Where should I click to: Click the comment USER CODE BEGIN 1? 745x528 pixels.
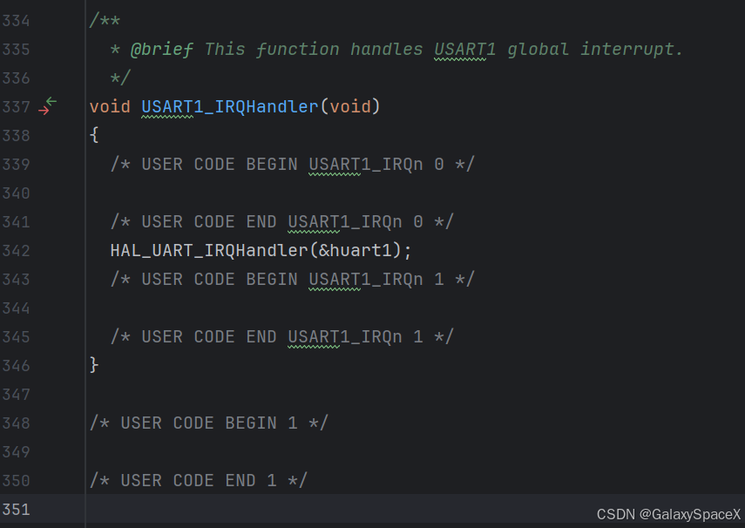pos(208,423)
